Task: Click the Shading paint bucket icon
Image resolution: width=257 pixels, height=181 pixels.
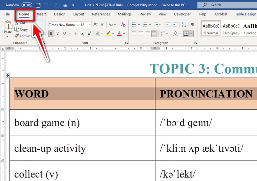Action: [175, 34]
